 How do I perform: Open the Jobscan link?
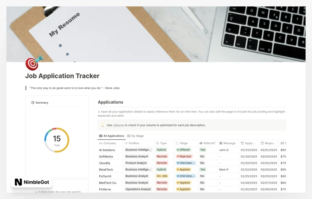click(x=119, y=125)
